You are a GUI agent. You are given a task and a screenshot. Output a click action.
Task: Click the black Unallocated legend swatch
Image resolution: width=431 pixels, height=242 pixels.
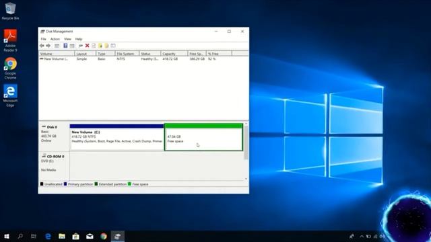click(42, 184)
